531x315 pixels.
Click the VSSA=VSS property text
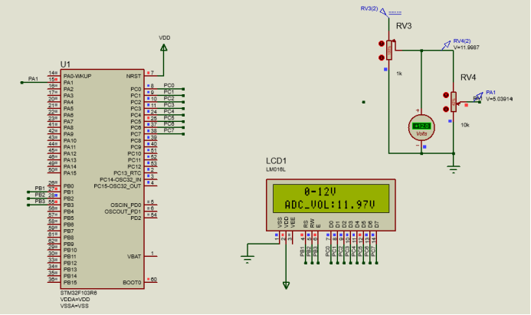(74, 306)
